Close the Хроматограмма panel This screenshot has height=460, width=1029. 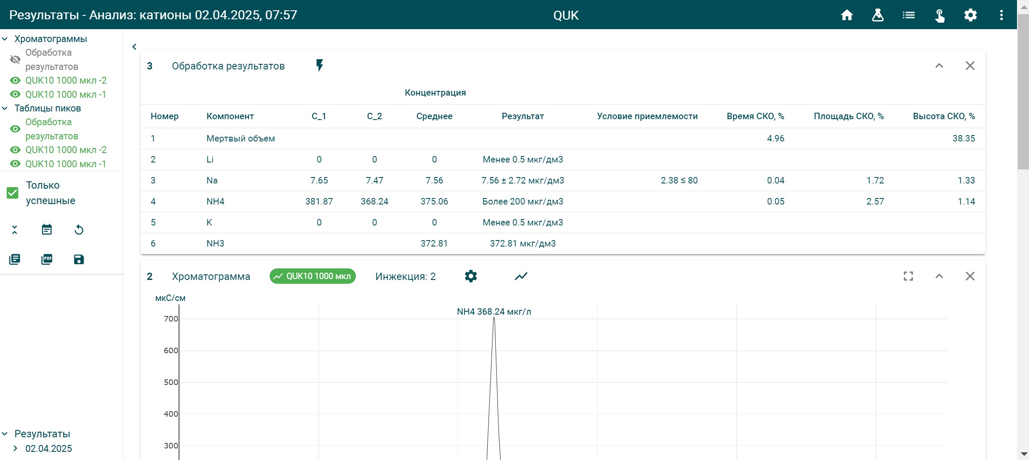[970, 276]
